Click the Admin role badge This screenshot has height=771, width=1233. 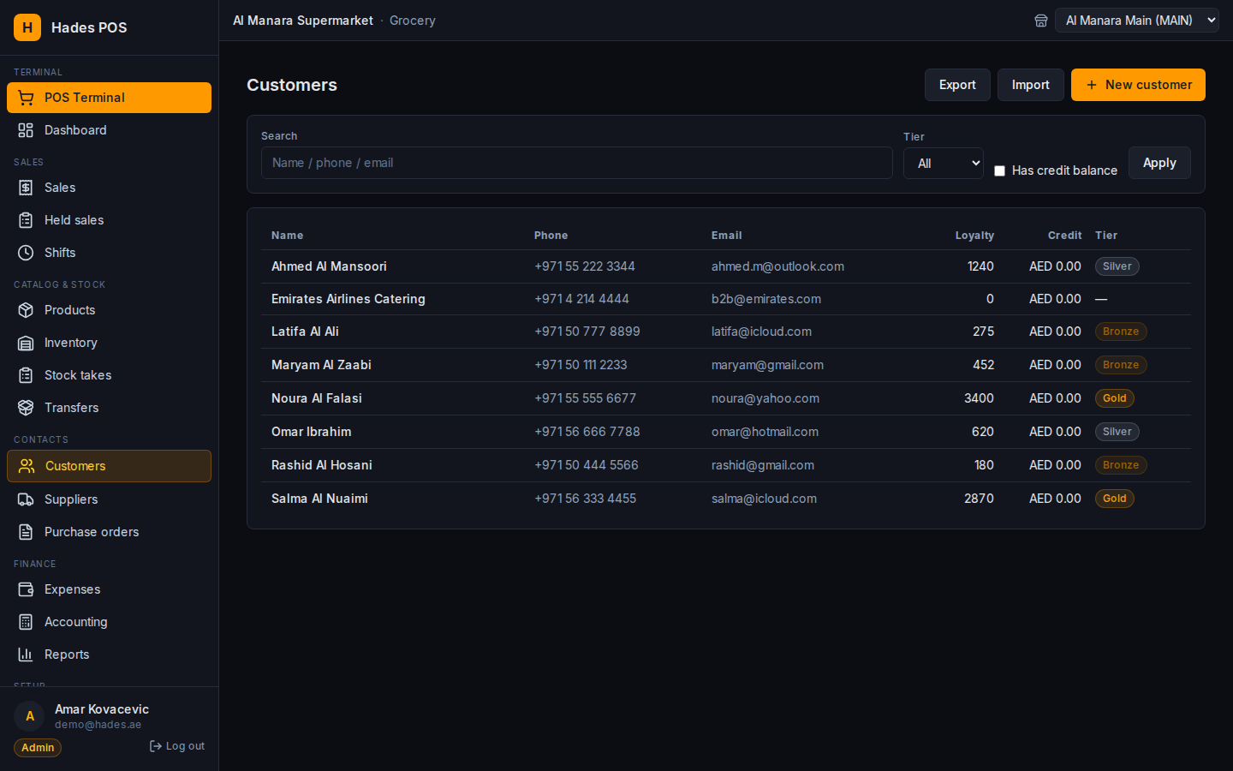pyautogui.click(x=38, y=748)
